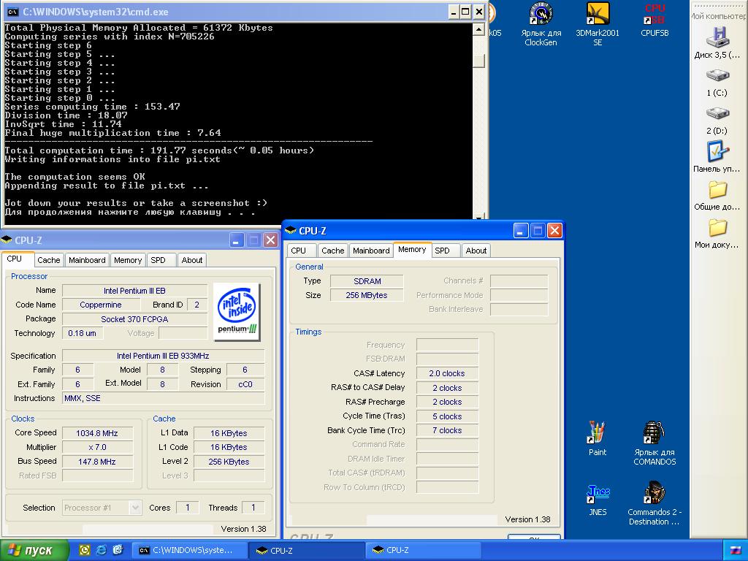Switch to Mainboard tab in right CPU-Z window
This screenshot has height=561, width=748.
click(x=371, y=251)
